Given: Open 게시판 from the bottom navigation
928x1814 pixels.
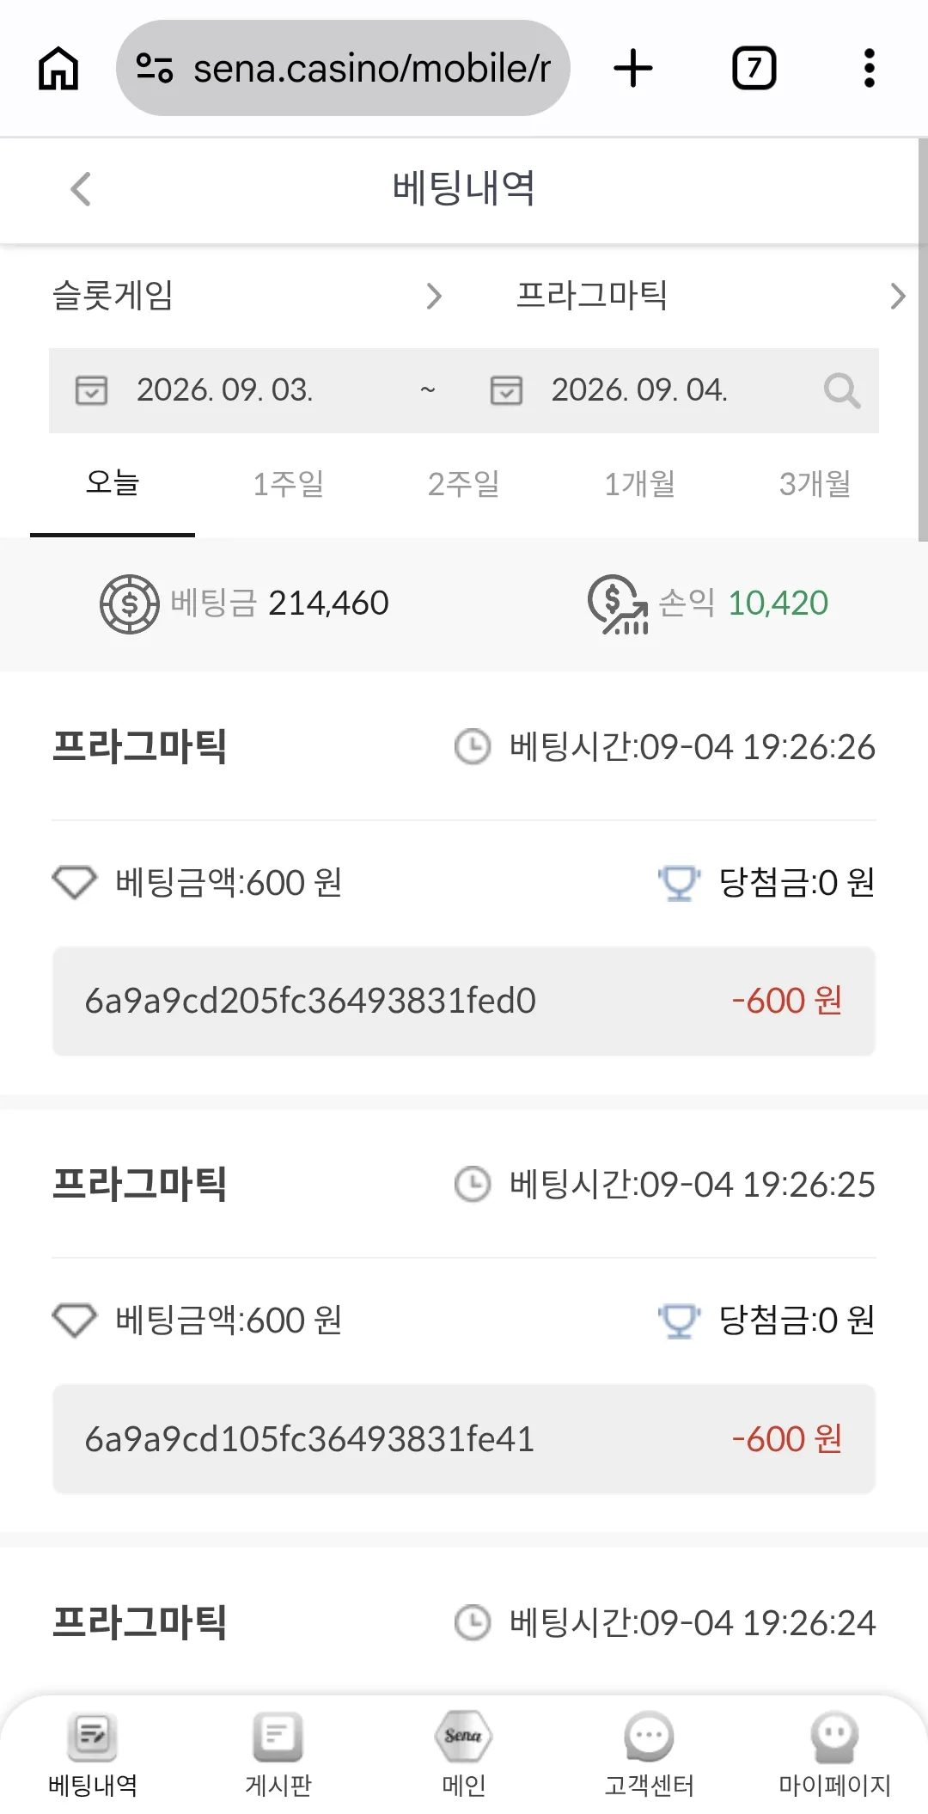Looking at the screenshot, I should tap(278, 1755).
